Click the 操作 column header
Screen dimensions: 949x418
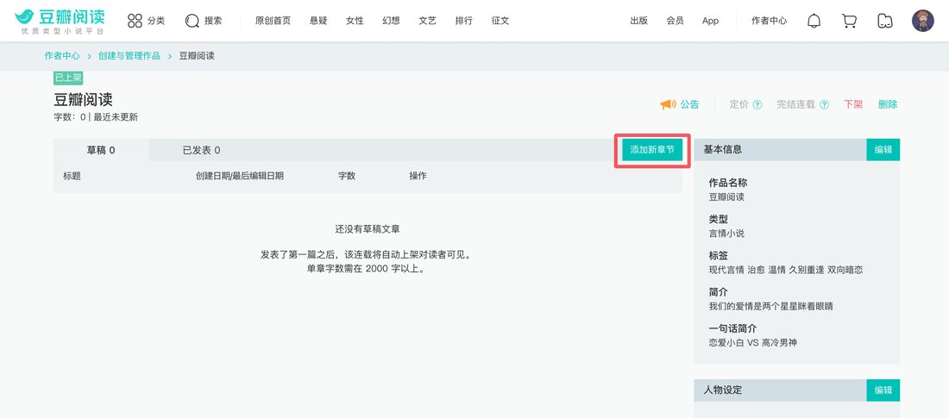(x=418, y=176)
